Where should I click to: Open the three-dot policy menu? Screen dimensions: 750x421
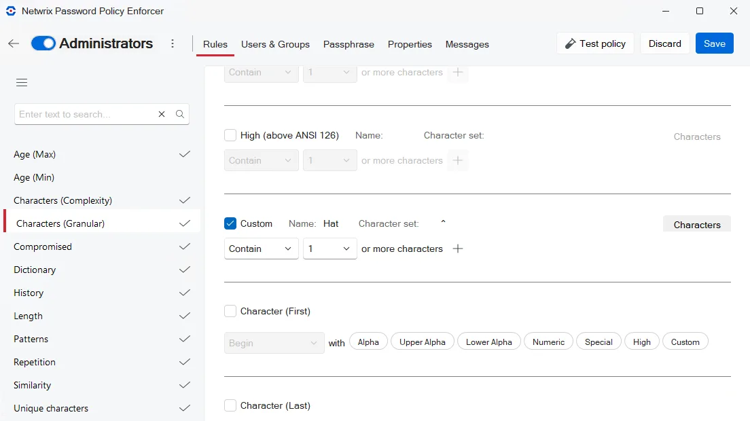(x=173, y=43)
